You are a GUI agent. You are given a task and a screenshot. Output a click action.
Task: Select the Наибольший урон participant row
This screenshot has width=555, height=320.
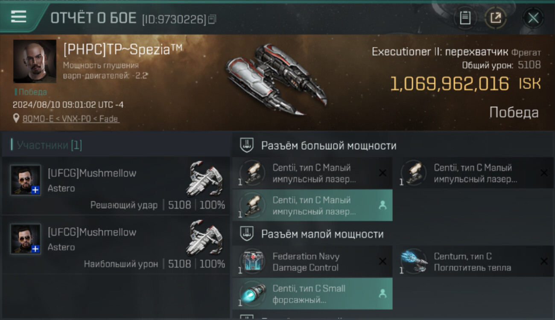point(116,244)
